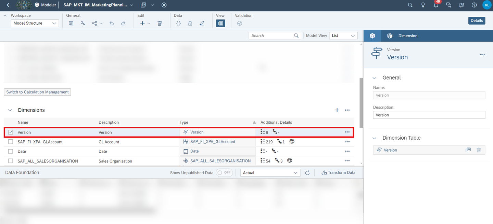
Task: Open SAP_FI_XPA_GLAccount type link
Action: 213,142
